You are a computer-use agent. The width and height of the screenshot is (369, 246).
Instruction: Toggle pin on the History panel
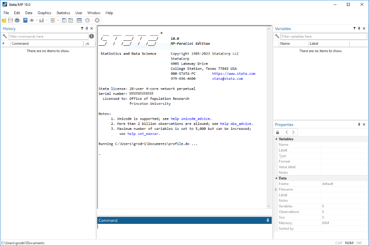coord(87,29)
